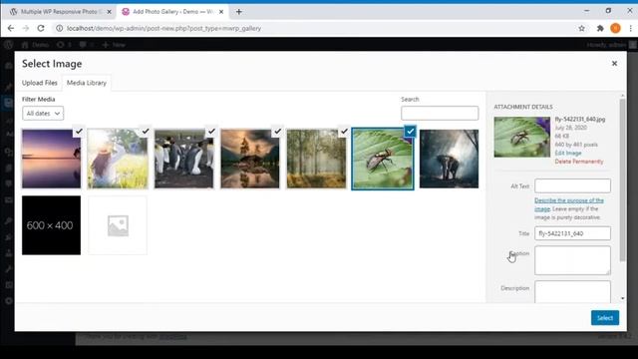Select the purple sunset thumbnail
638x359 pixels.
click(x=51, y=159)
